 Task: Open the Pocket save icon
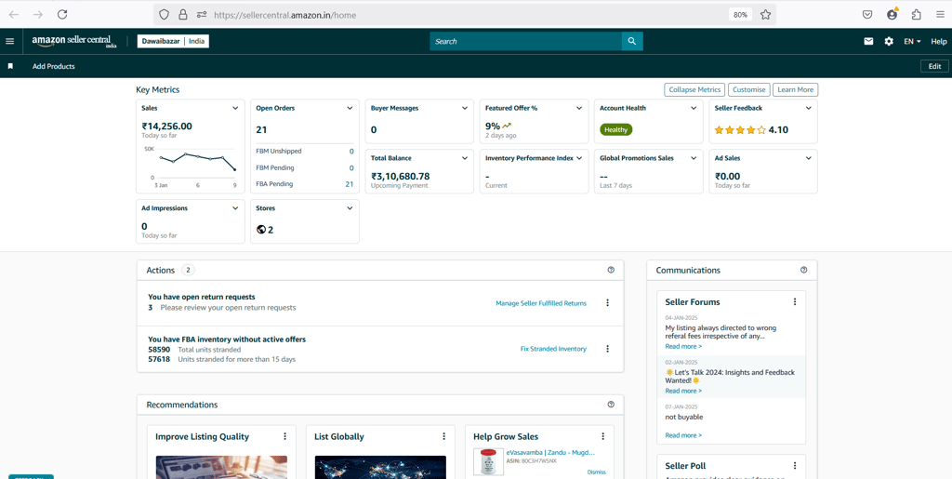(x=867, y=15)
